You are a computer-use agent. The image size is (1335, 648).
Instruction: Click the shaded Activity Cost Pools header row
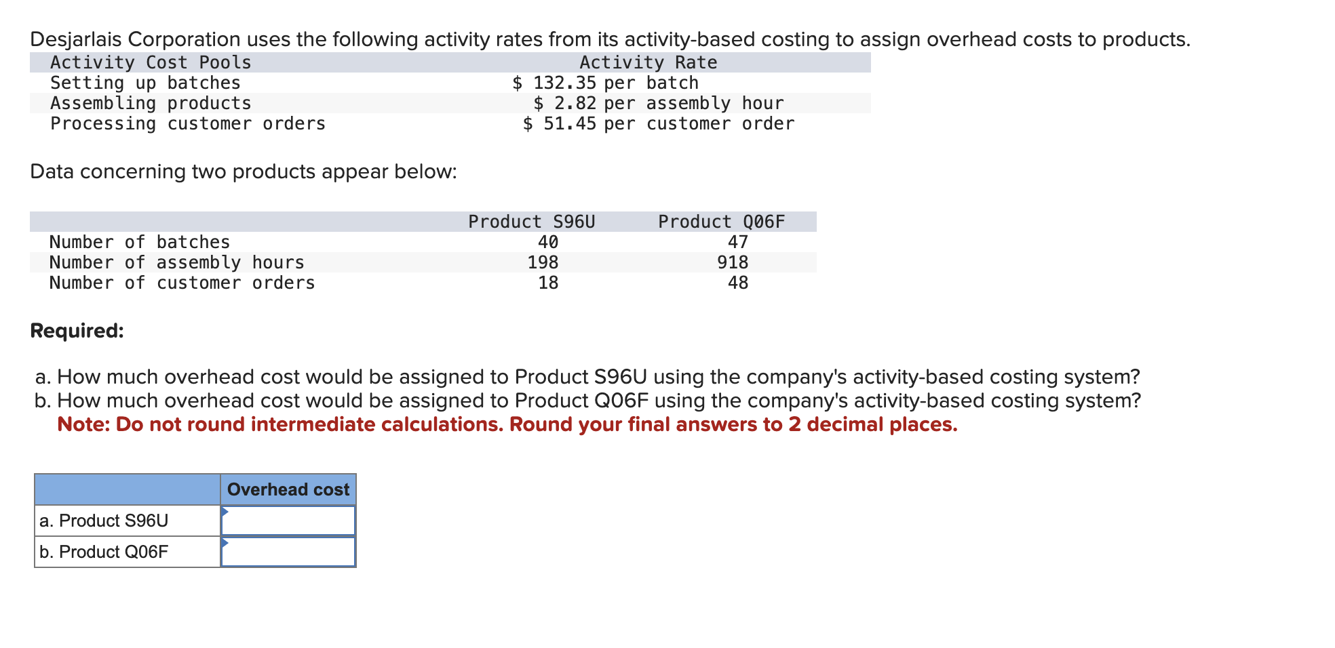(149, 62)
